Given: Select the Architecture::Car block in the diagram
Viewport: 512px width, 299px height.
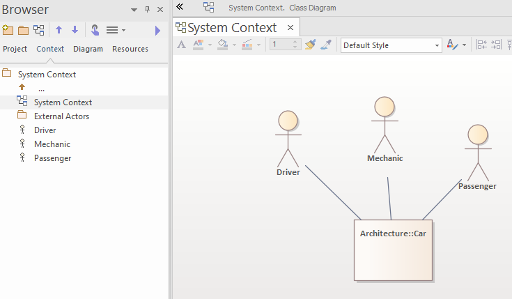Looking at the screenshot, I should click(393, 250).
